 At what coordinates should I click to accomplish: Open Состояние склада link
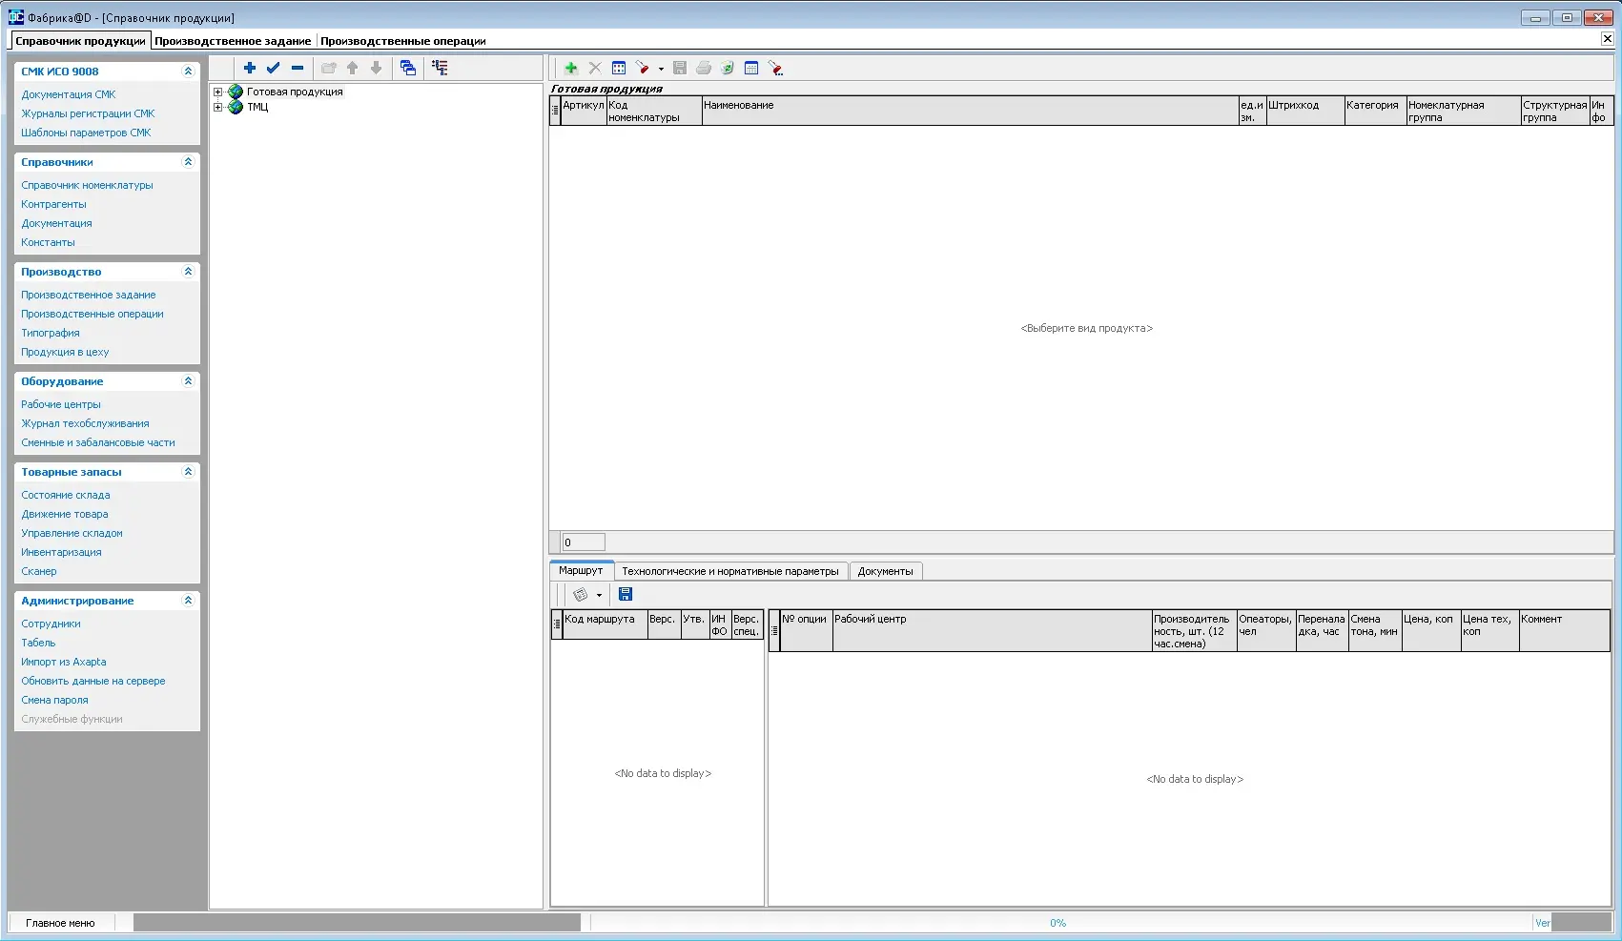[x=66, y=495]
